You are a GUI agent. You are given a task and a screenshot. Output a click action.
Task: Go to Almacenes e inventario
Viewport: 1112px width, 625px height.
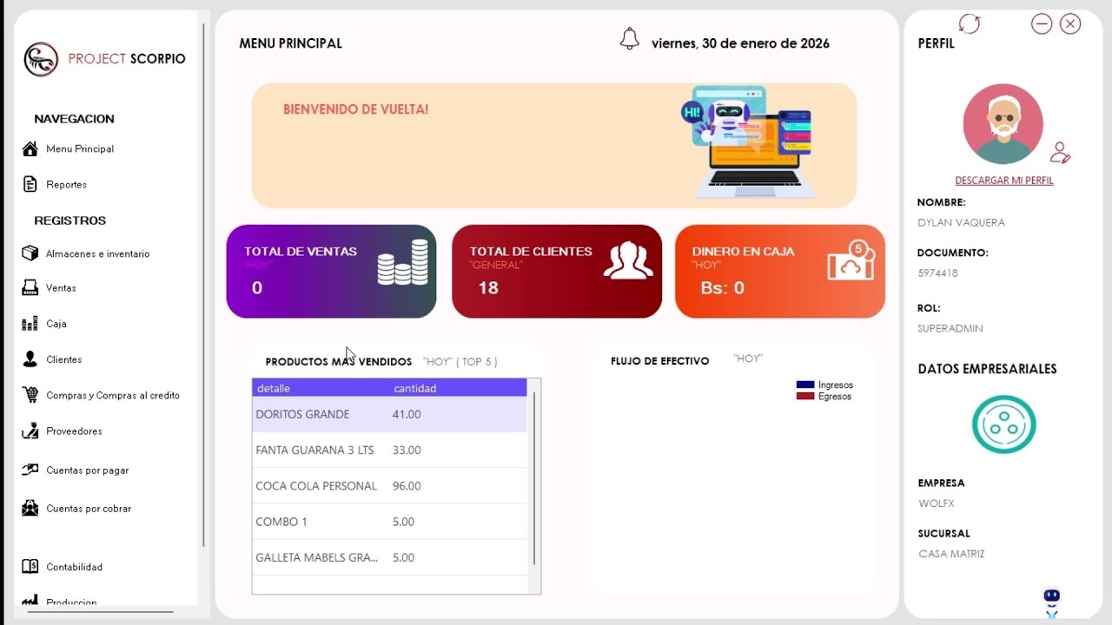pos(98,254)
